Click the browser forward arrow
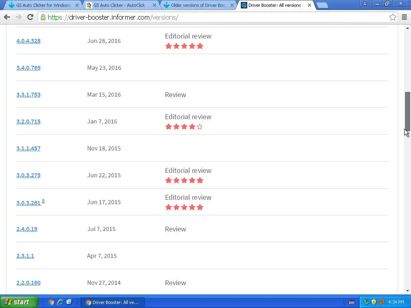Image resolution: width=411 pixels, height=308 pixels. 18,17
